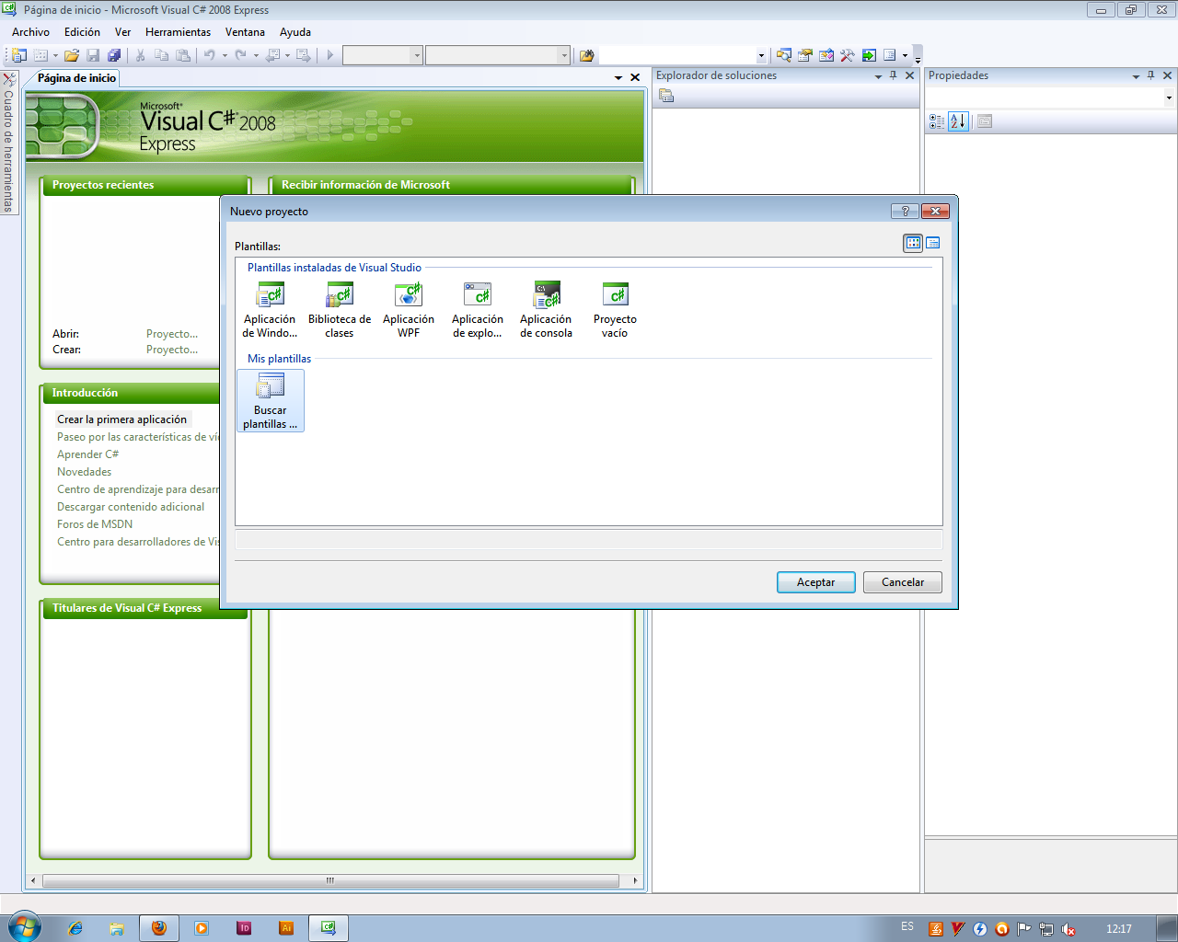The width and height of the screenshot is (1178, 942).
Task: Open the solution platforms combo box
Action: point(498,55)
